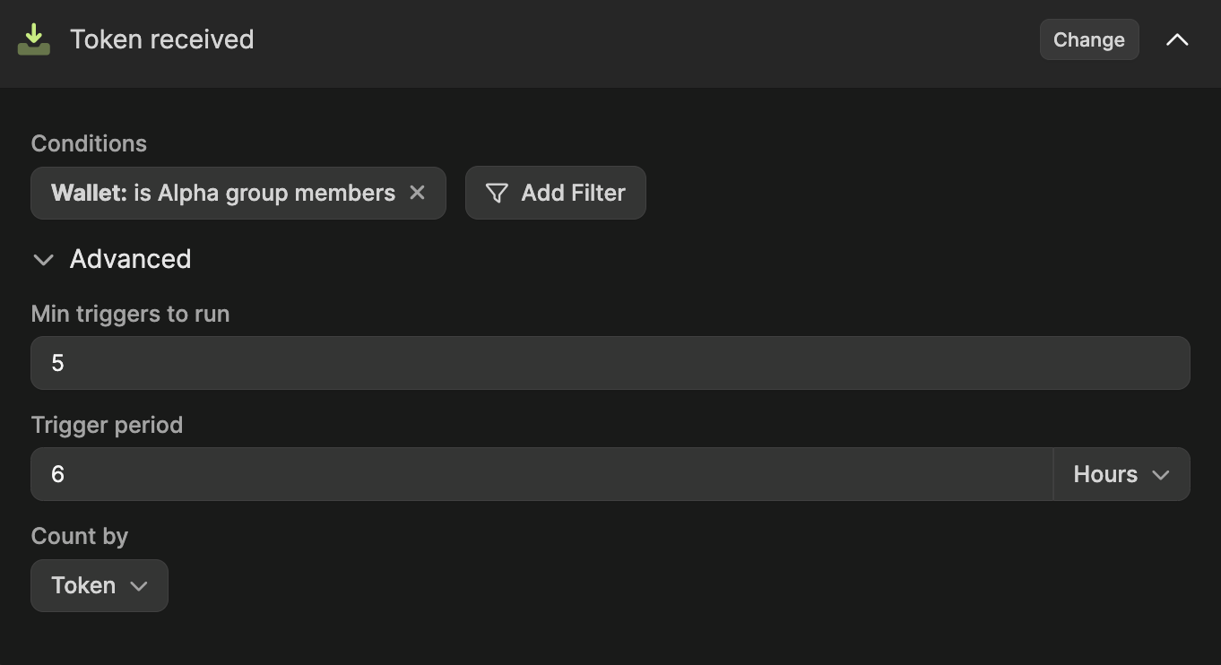Click the chevron arrow beside Token
The image size is (1221, 665).
click(139, 586)
